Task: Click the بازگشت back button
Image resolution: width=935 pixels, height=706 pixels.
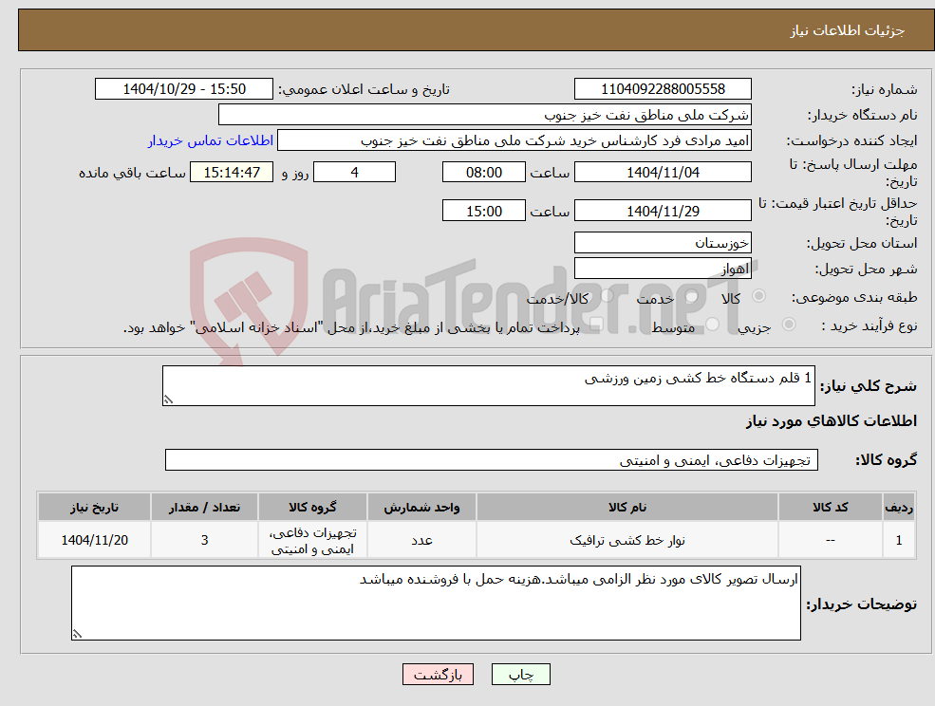Action: 438,675
